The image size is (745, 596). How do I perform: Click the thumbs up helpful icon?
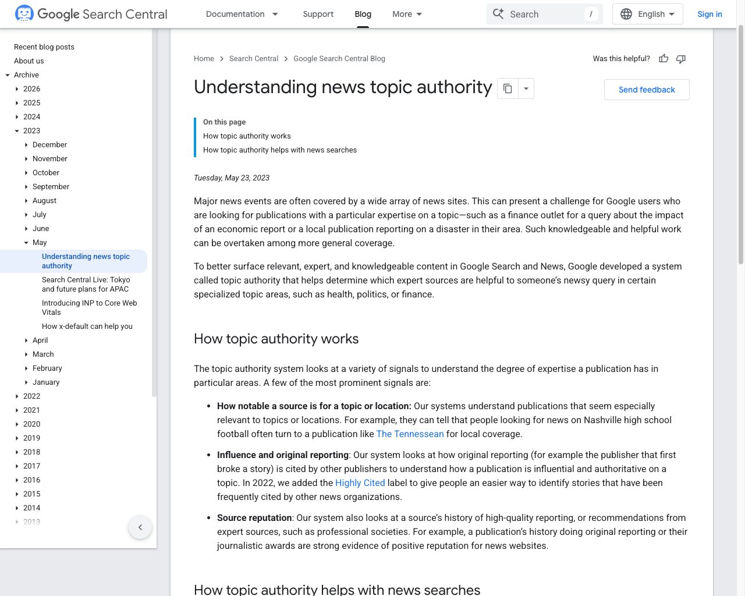[x=664, y=59]
